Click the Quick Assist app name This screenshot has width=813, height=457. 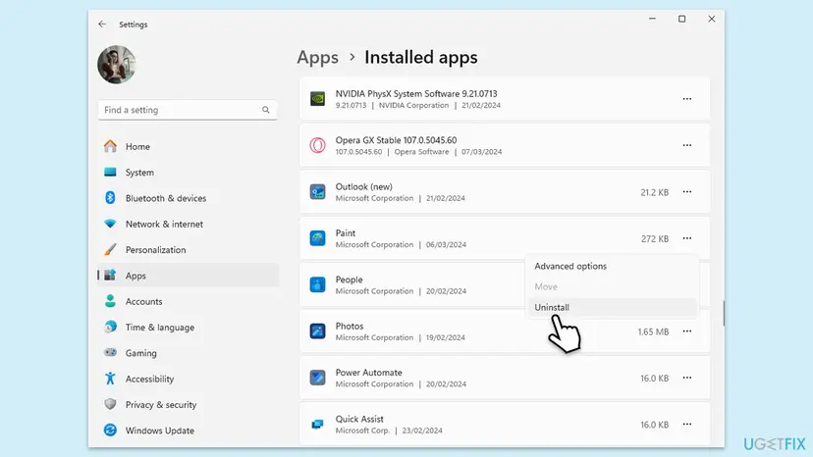point(359,419)
